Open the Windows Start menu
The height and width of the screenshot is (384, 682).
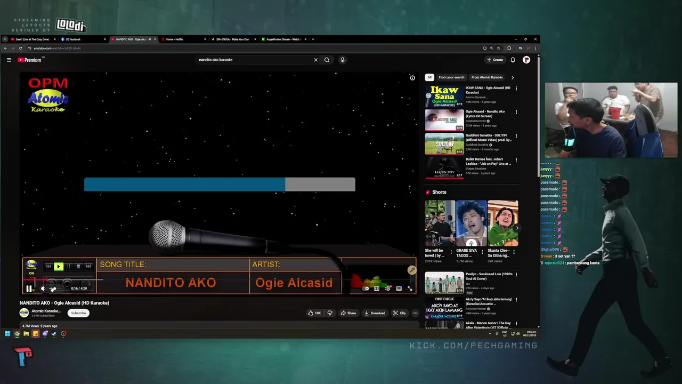pyautogui.click(x=7, y=334)
